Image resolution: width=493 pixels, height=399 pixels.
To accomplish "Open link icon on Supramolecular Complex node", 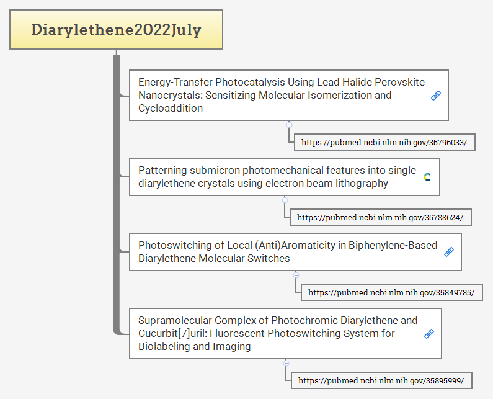I will tap(429, 334).
